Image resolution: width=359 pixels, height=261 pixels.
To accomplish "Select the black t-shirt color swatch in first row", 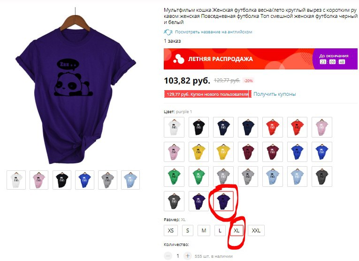I will pos(199,127).
